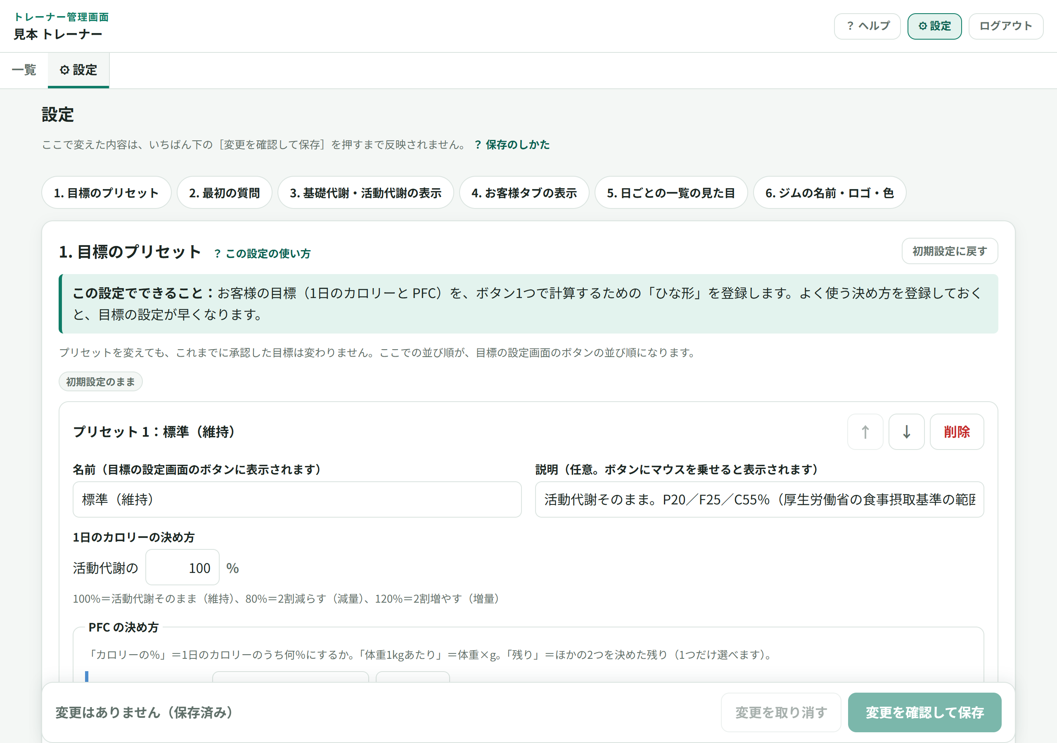
Task: Jump to 6. ジムの名前・ロゴ・色
Action: click(829, 192)
